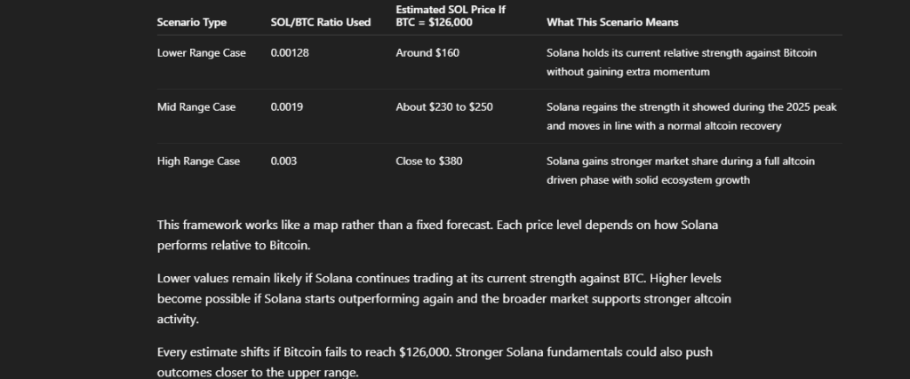Select the "Mid Range Case" row label
This screenshot has width=910, height=379.
(196, 107)
